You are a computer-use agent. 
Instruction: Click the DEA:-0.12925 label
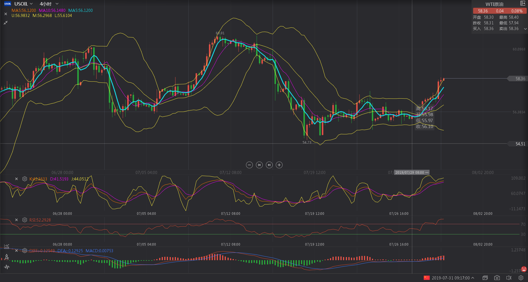[70, 251]
